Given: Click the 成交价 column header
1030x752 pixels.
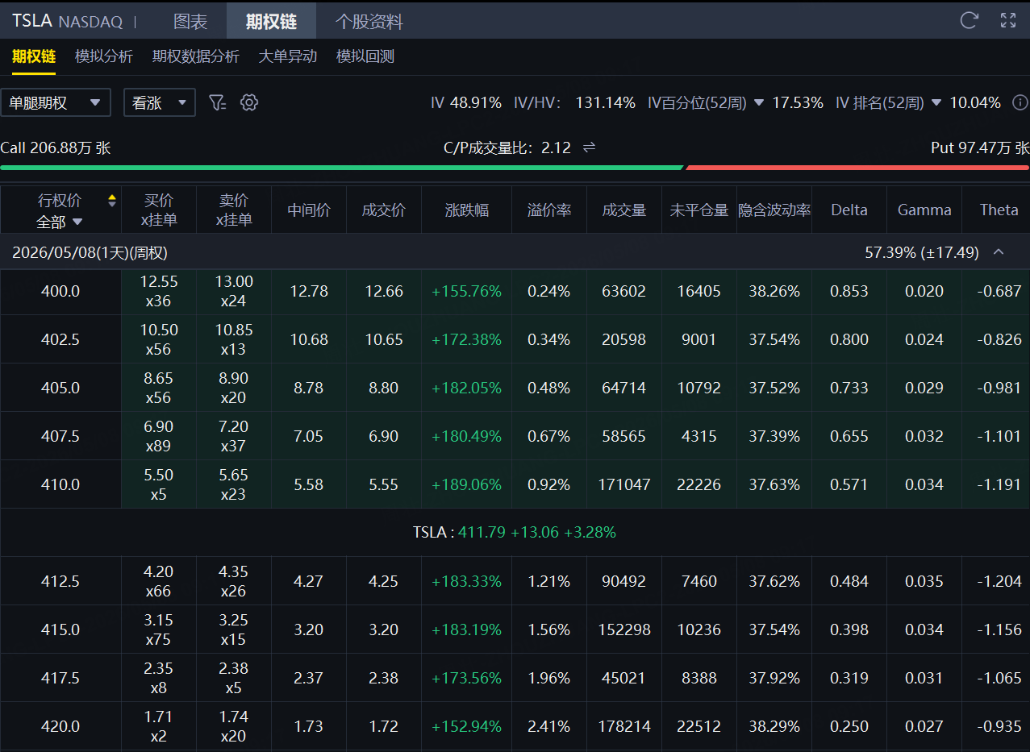Looking at the screenshot, I should (x=384, y=210).
